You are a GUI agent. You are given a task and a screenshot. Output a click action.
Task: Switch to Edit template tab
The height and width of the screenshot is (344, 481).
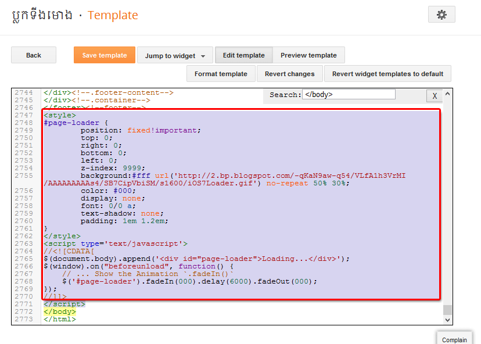(x=243, y=55)
